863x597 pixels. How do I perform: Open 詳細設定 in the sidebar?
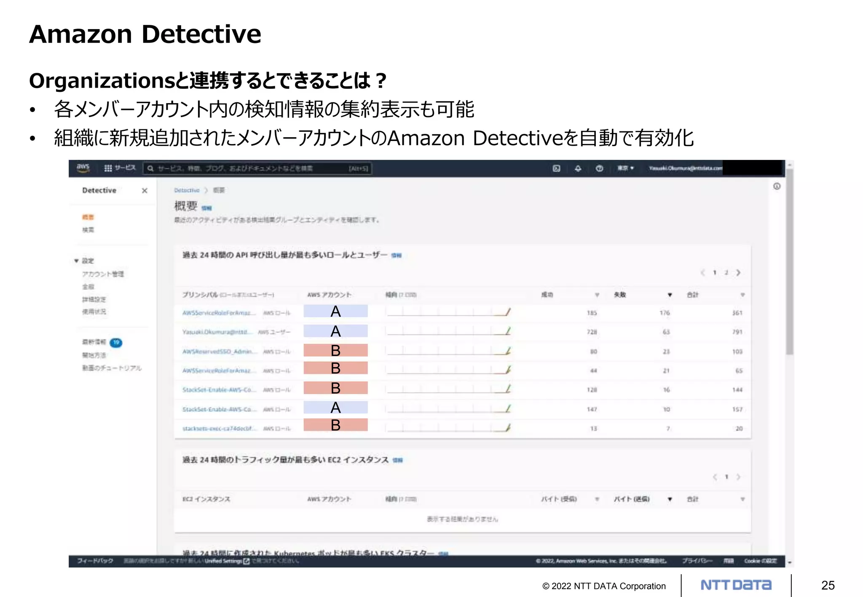(94, 299)
